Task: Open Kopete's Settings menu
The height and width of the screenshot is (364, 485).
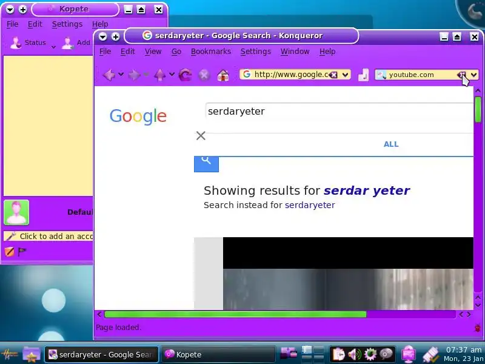Action: click(67, 24)
